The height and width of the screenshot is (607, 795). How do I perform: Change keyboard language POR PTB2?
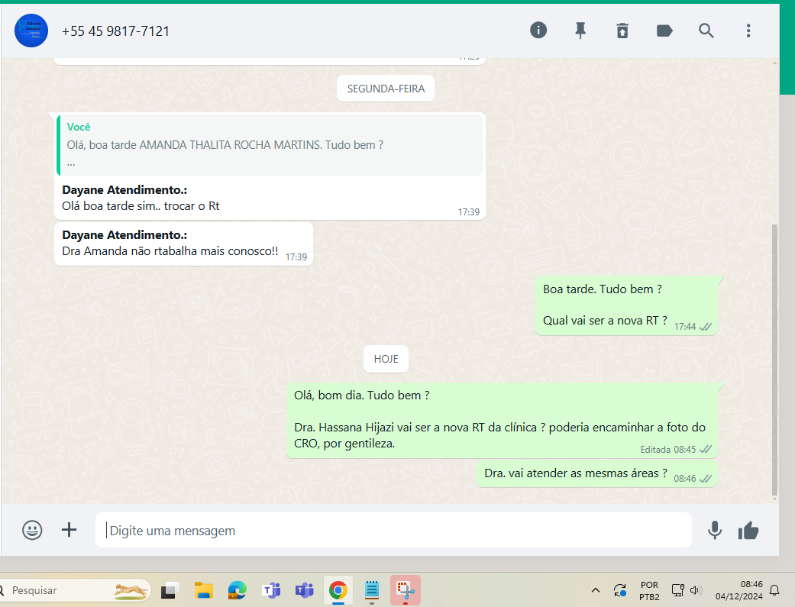tap(649, 591)
